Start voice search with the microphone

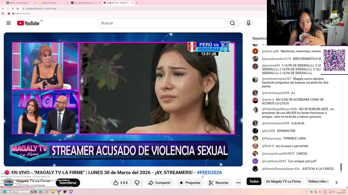tap(248, 23)
